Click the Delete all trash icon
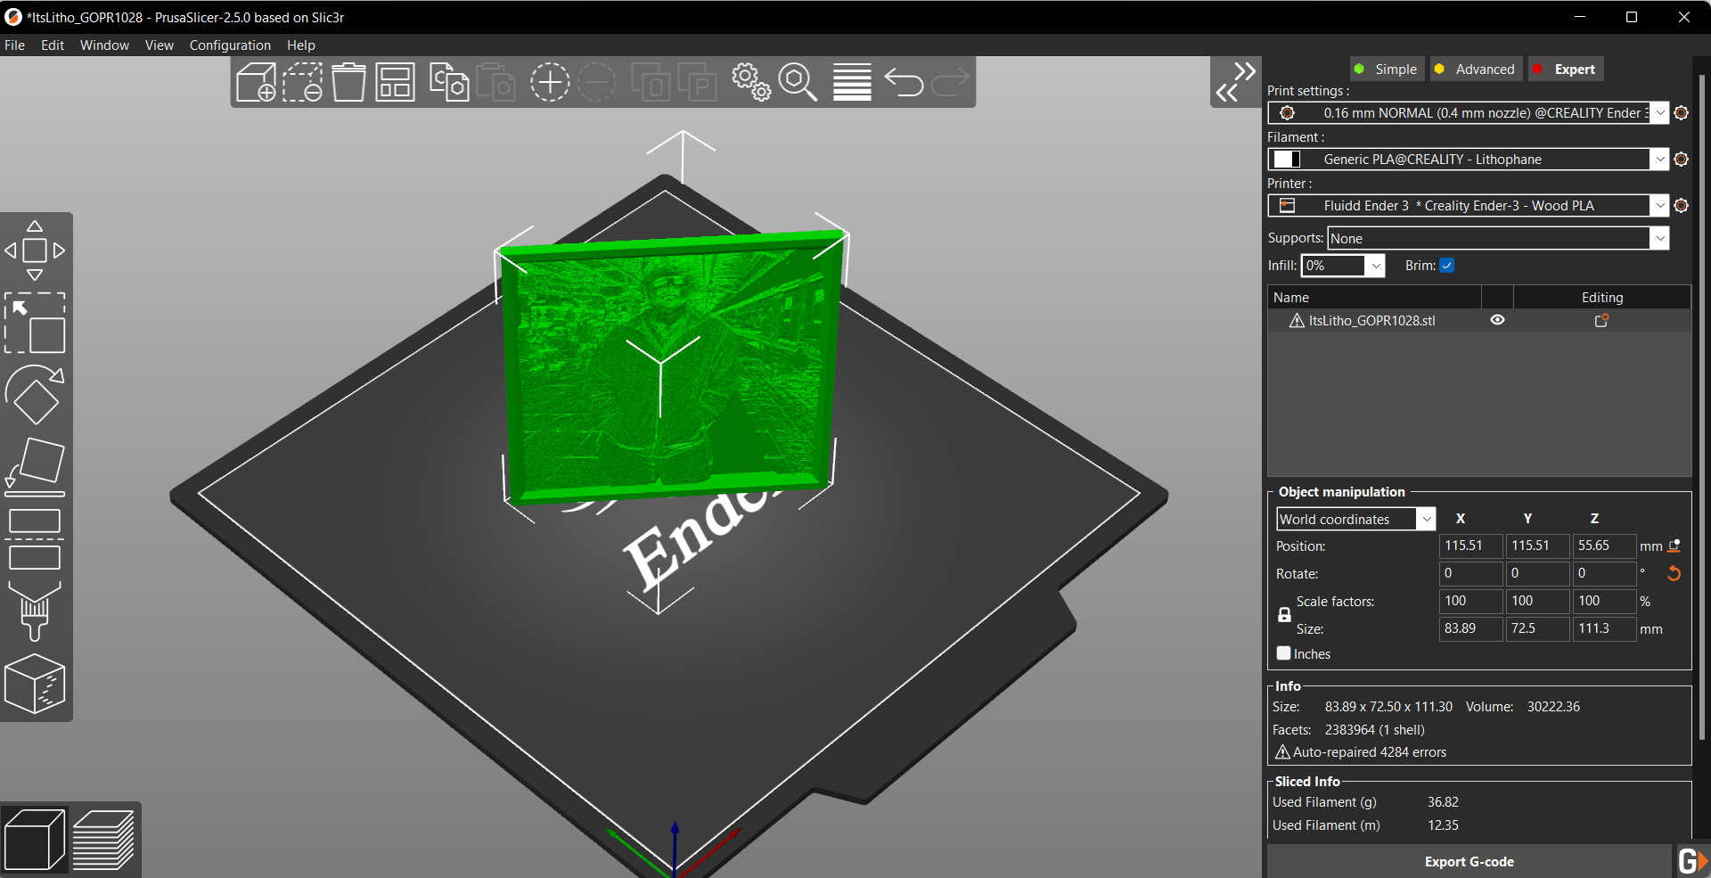Viewport: 1711px width, 878px height. pos(349,82)
